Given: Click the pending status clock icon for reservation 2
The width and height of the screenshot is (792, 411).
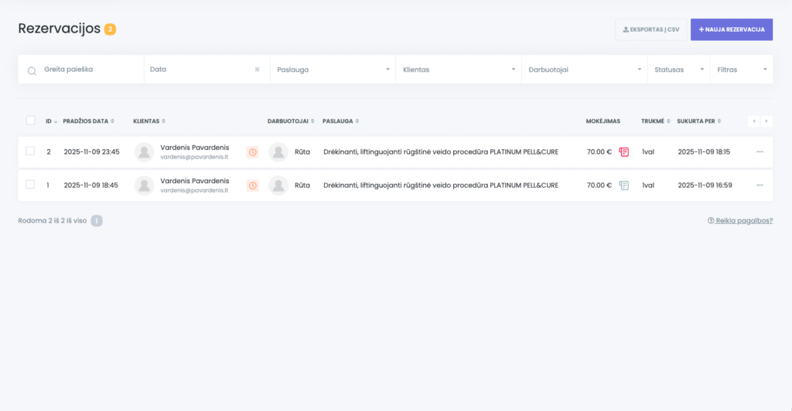Looking at the screenshot, I should pos(252,152).
